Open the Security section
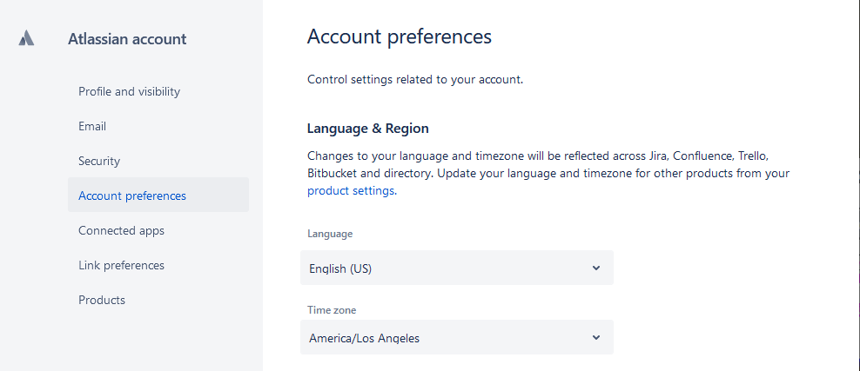 coord(99,161)
